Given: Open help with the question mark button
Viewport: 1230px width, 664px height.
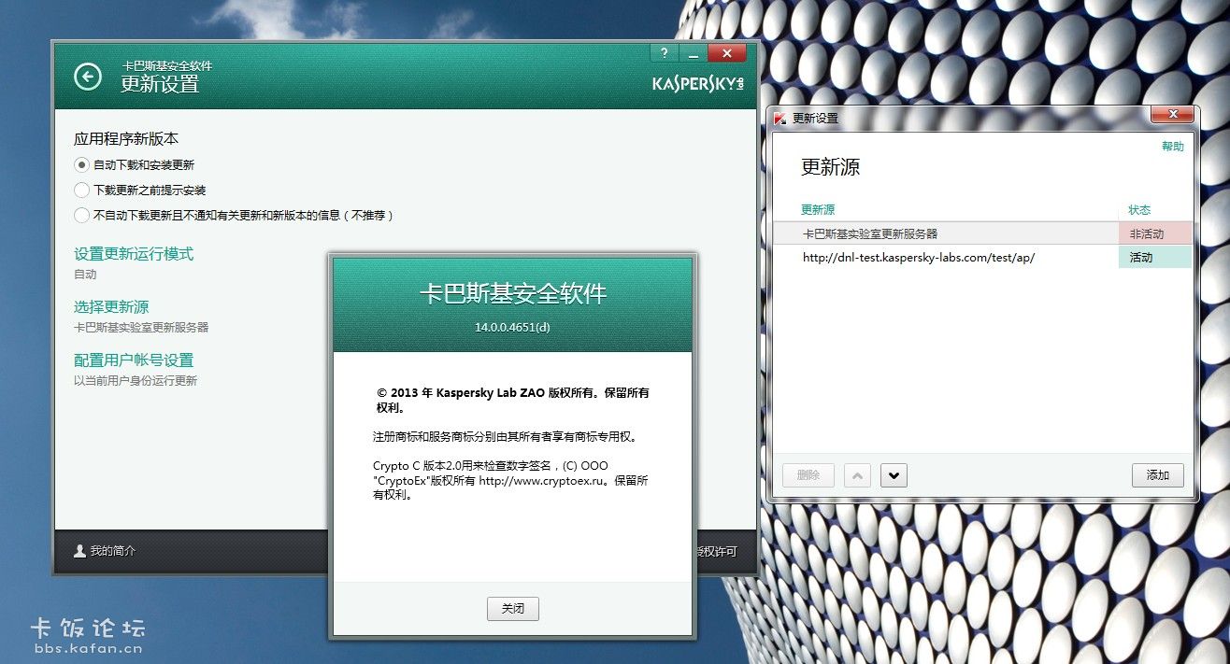Looking at the screenshot, I should (664, 53).
